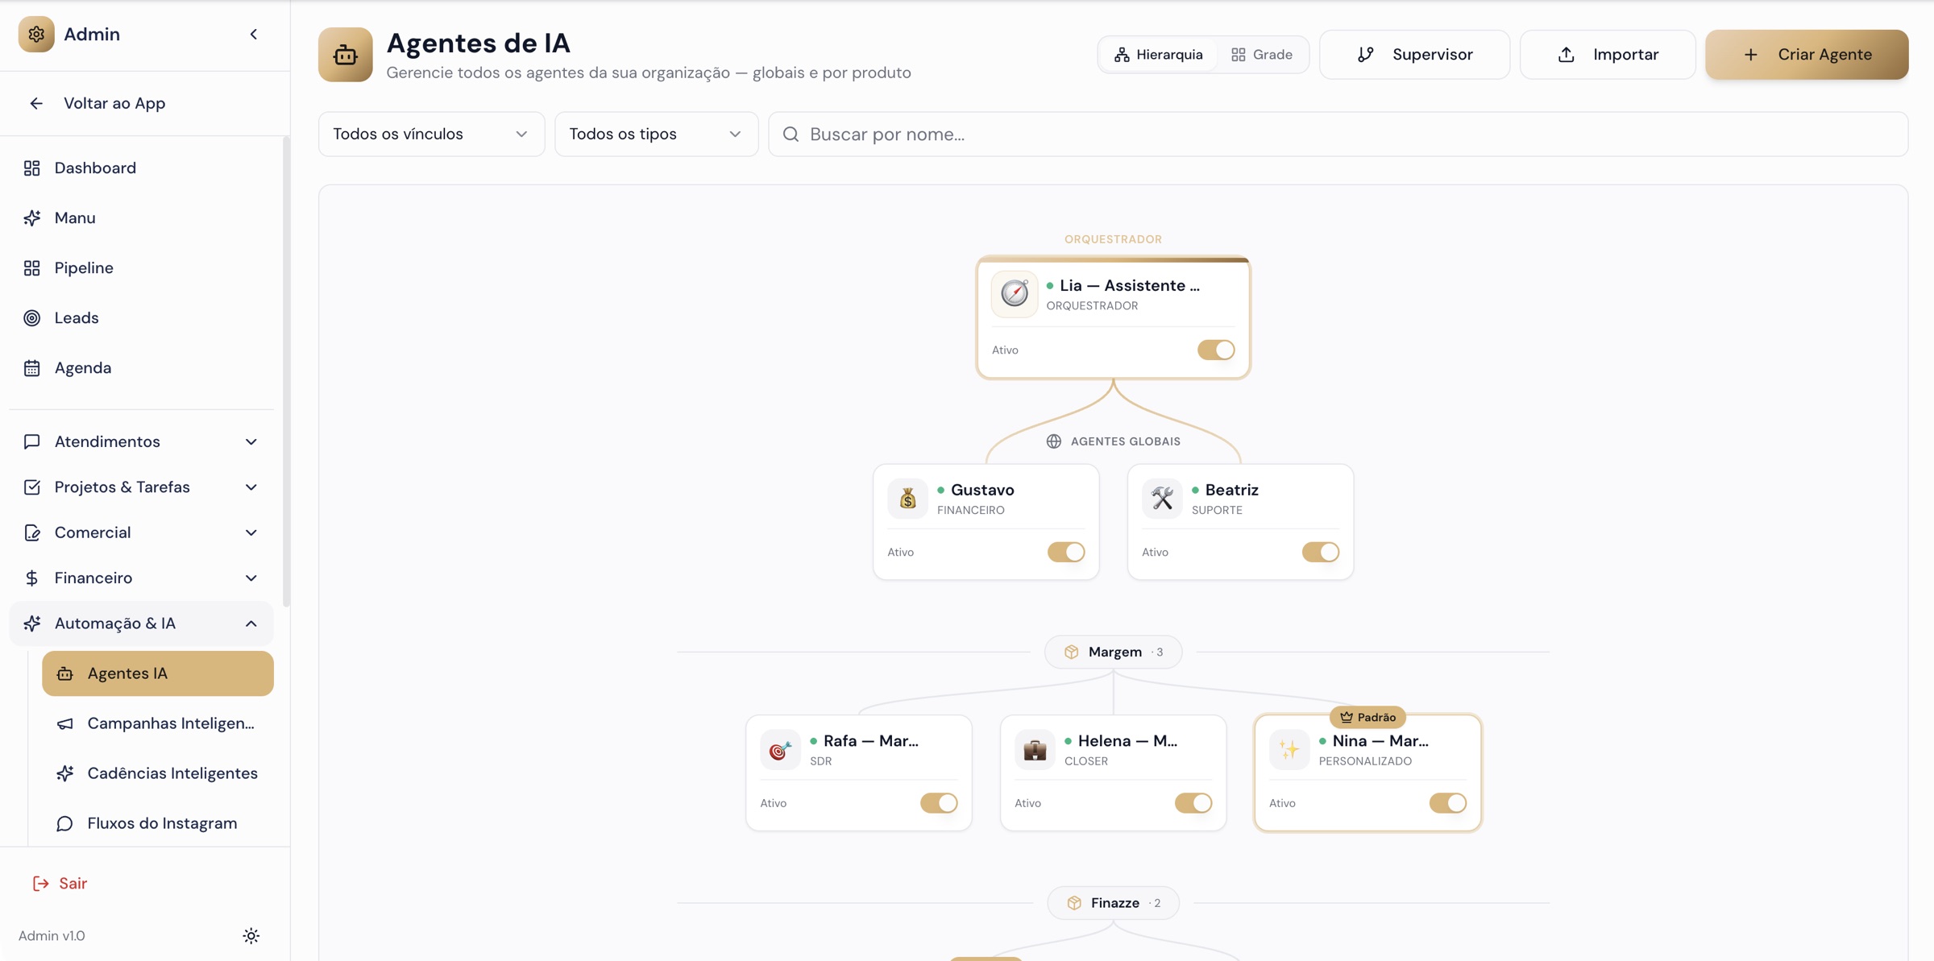Click Beatriz tools avatar icon
The width and height of the screenshot is (1934, 961).
[1162, 499]
